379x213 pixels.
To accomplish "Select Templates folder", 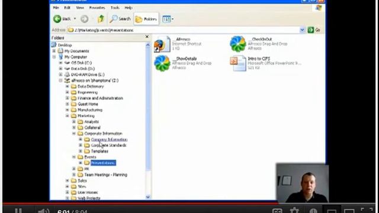I will [x=99, y=151].
